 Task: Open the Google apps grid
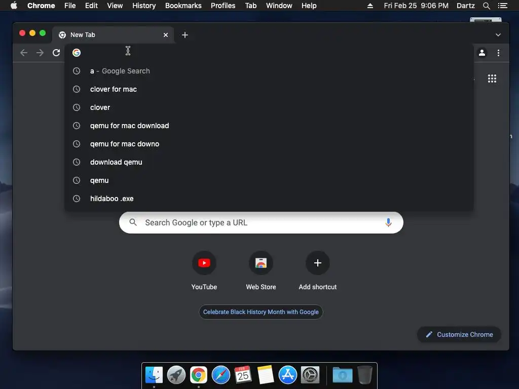click(492, 79)
